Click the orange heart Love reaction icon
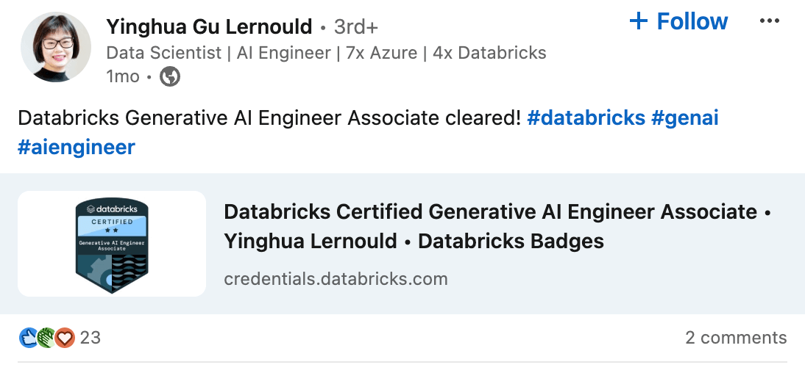 (x=65, y=338)
